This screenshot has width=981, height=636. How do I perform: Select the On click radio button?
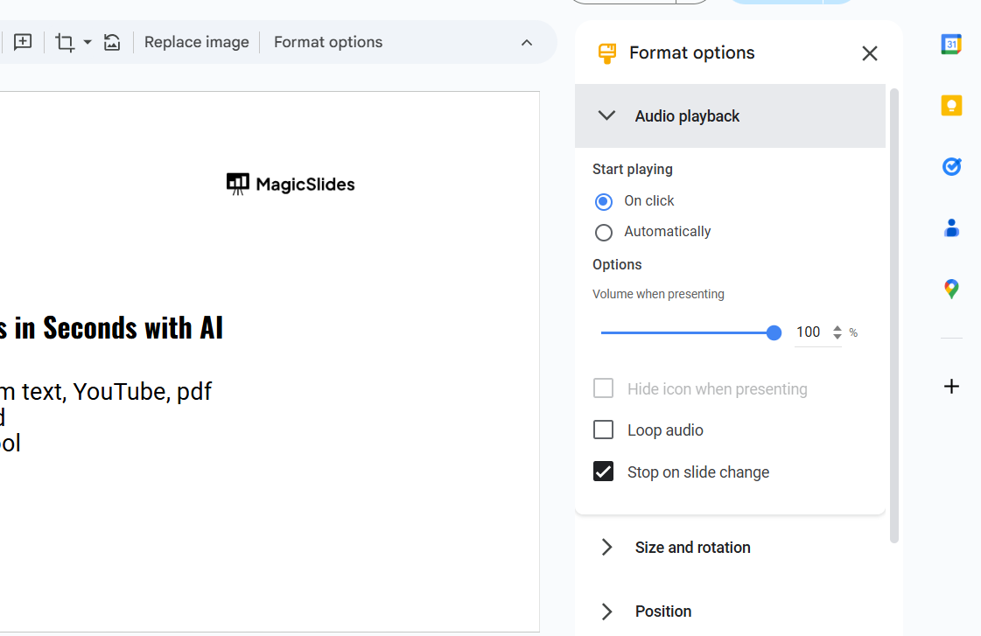[x=604, y=201]
